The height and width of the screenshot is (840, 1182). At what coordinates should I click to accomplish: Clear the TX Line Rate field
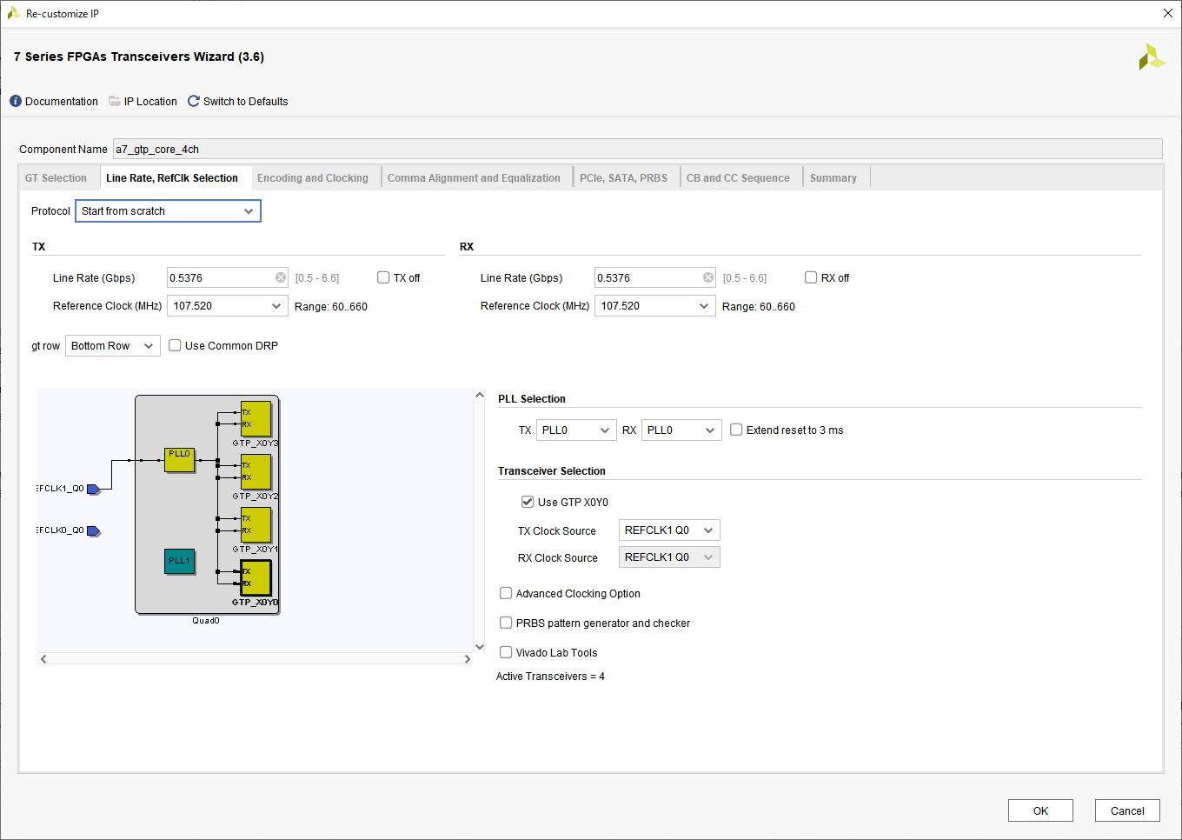tap(281, 277)
